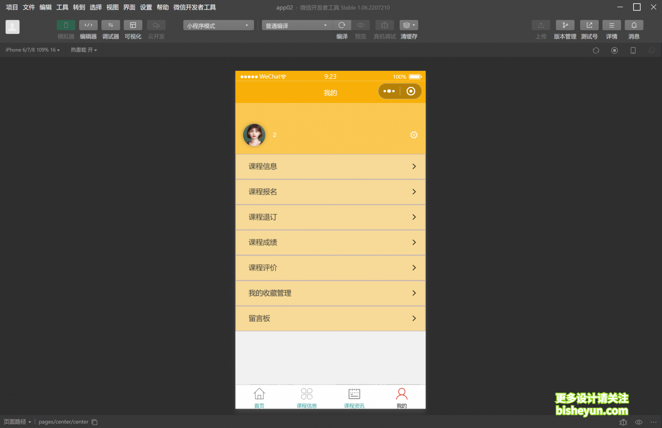Click the pages/center/center path text

pyautogui.click(x=63, y=422)
